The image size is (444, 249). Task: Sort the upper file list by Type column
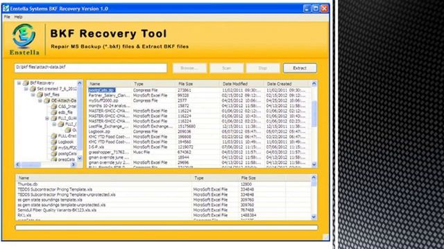[154, 84]
